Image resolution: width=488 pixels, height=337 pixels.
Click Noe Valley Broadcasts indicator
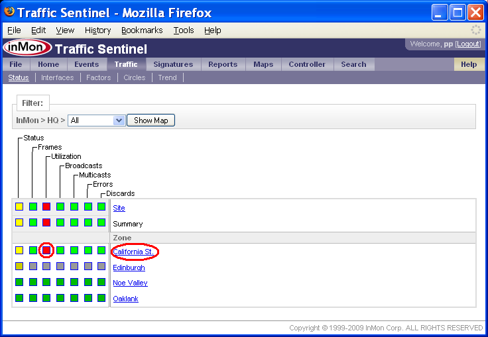coord(60,282)
